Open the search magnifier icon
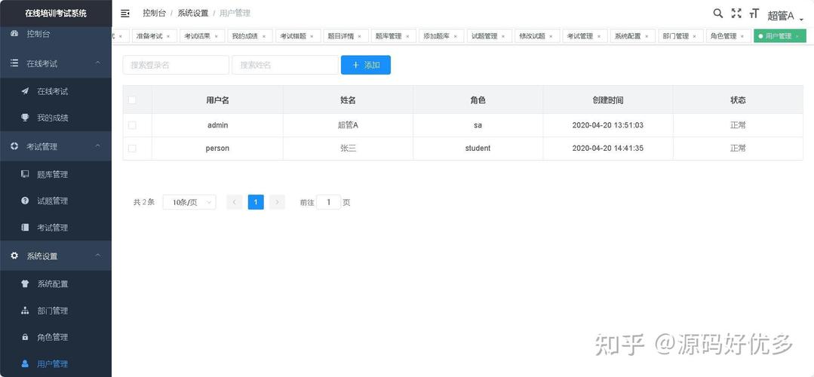The width and height of the screenshot is (814, 377). [718, 14]
